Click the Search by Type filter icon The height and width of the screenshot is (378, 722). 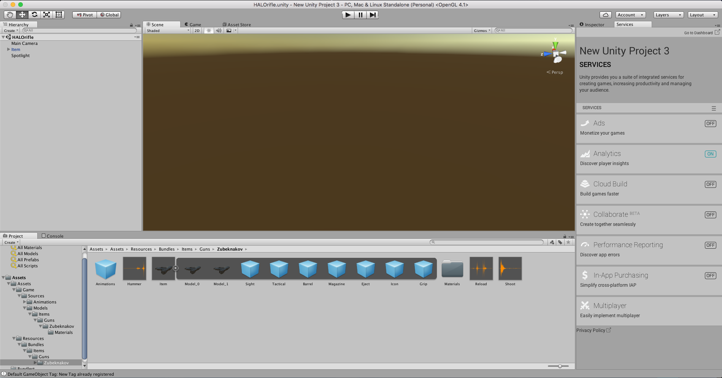point(552,242)
